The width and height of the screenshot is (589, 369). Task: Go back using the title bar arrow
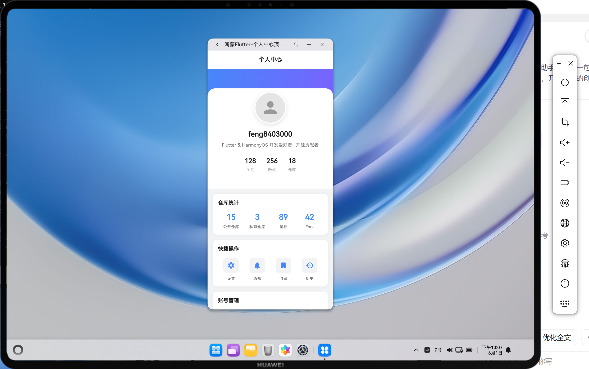pos(217,45)
